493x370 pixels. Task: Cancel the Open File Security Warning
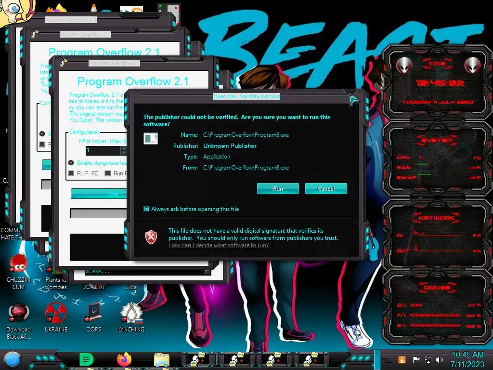[326, 188]
